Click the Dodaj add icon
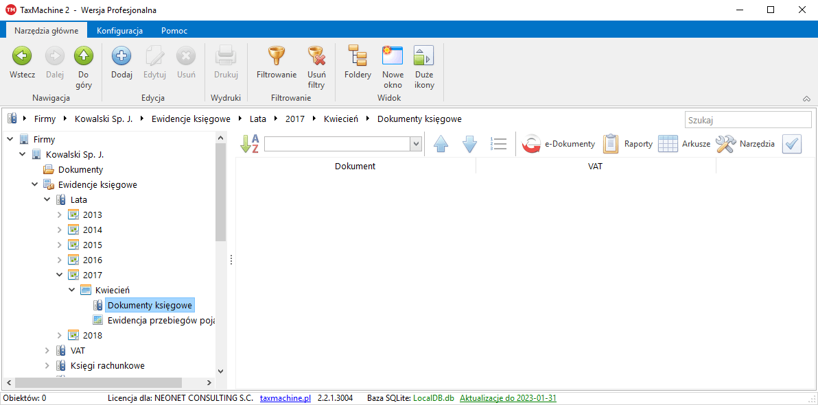This screenshot has height=405, width=818. point(121,57)
